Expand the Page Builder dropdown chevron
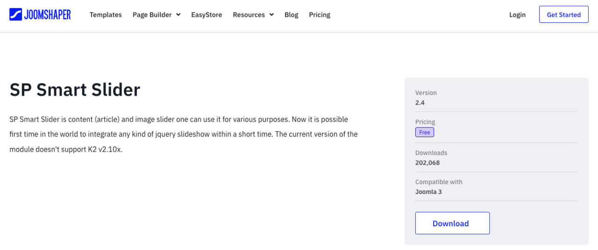 pos(178,15)
